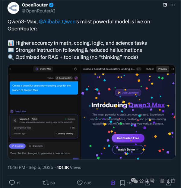Toggle the bookmark icon on the post
Screen dimensions: 181x188
click(122, 183)
